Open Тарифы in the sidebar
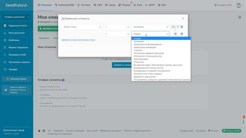Image resolution: width=246 pixels, height=138 pixels. click(13, 69)
